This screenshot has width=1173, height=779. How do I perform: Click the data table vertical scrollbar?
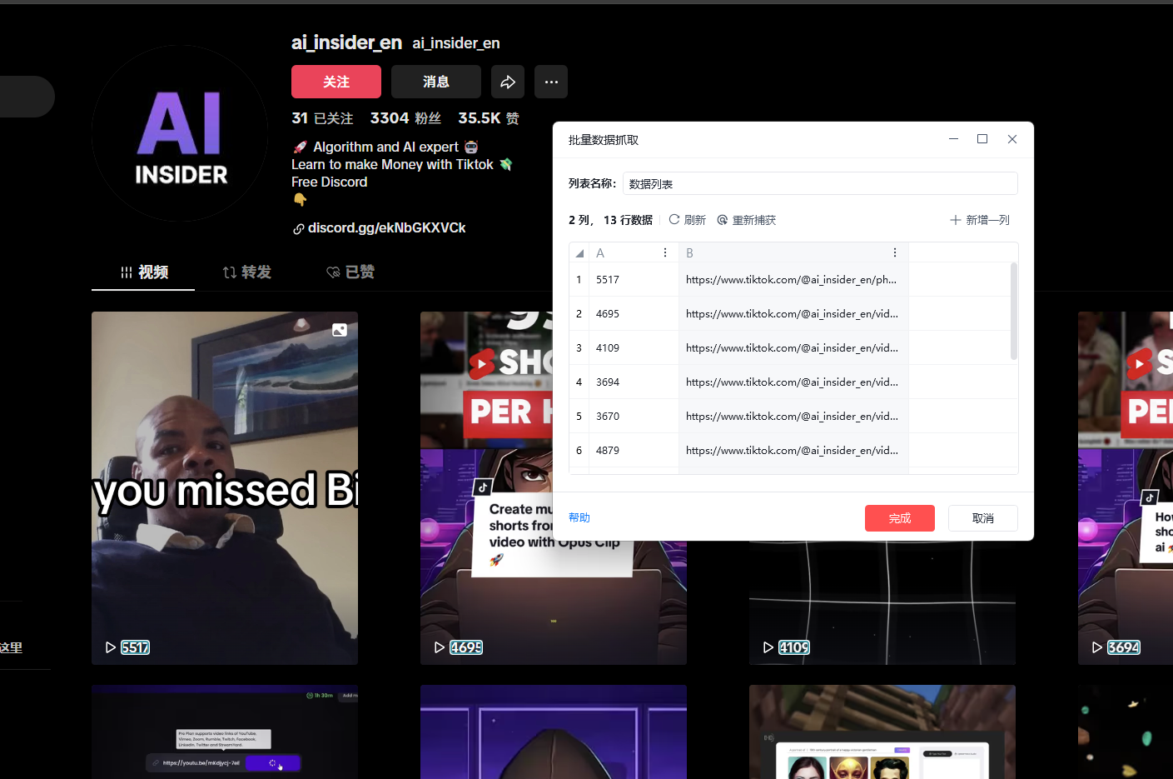click(1014, 311)
